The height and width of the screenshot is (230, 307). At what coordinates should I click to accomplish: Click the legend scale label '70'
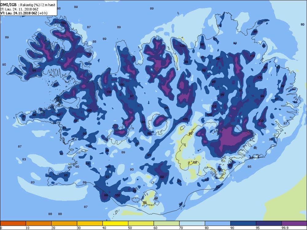[181, 228]
